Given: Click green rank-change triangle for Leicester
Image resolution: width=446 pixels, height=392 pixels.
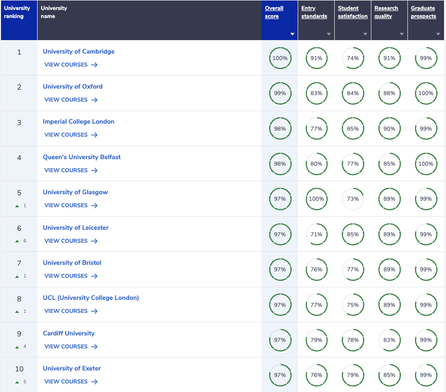Looking at the screenshot, I should click(17, 241).
